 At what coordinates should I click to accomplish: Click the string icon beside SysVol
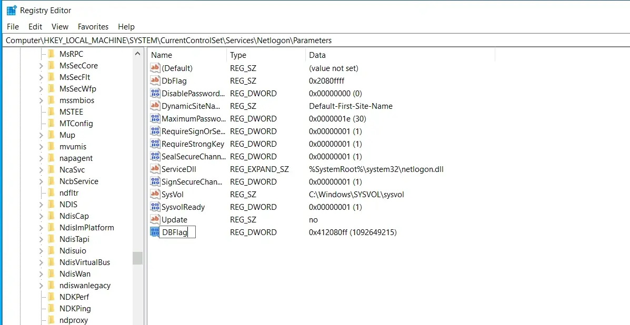coord(155,194)
